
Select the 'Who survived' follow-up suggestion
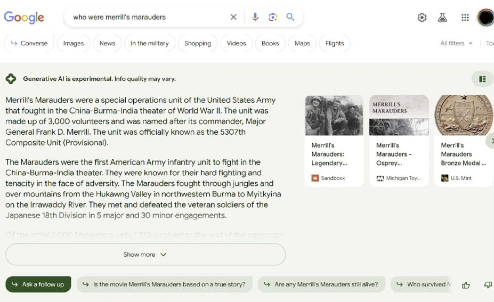tap(422, 284)
